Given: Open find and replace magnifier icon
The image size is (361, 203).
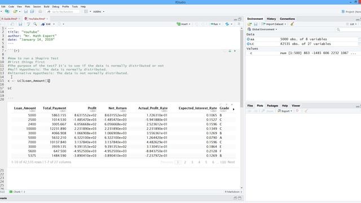Looking at the screenshot, I should coord(35,24).
